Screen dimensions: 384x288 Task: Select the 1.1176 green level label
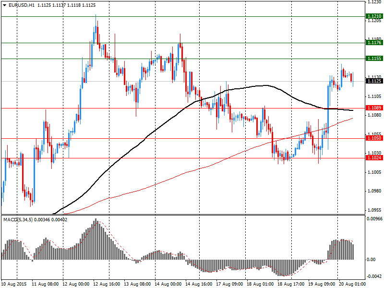[x=374, y=43]
